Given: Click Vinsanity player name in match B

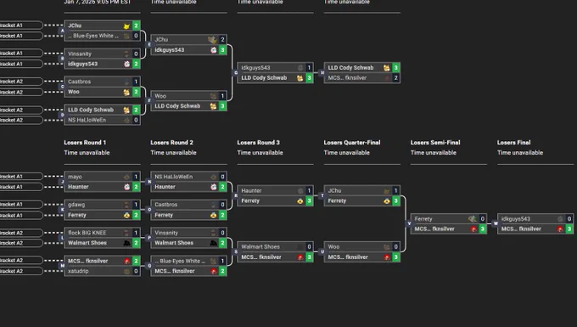Looking at the screenshot, I should 80,54.
